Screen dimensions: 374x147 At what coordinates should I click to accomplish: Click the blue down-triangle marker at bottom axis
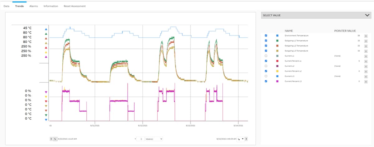[x=46, y=120]
